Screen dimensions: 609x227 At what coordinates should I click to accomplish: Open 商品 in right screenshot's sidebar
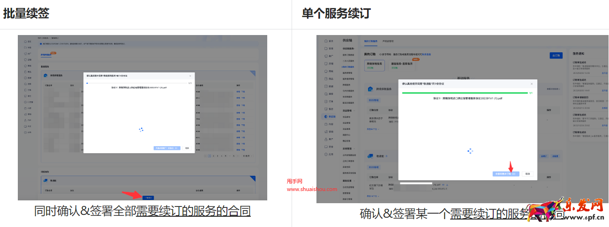click(x=329, y=79)
